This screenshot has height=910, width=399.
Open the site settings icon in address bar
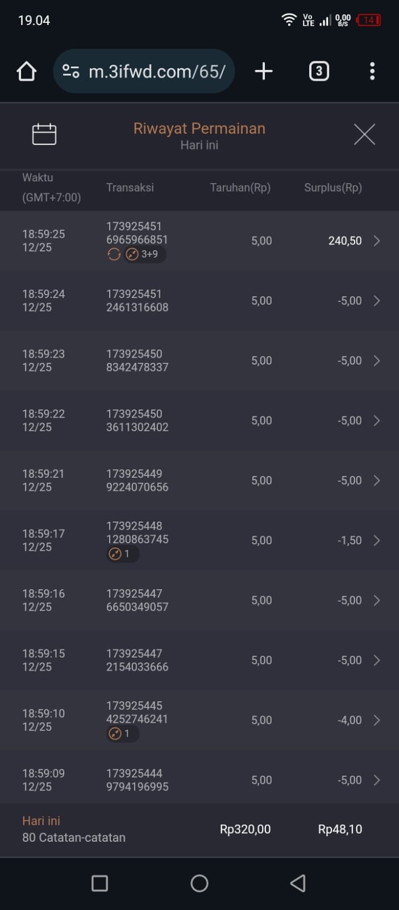[71, 71]
